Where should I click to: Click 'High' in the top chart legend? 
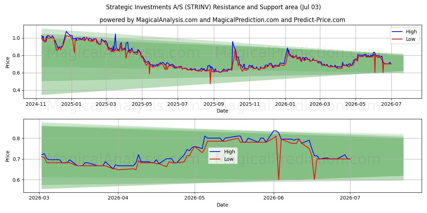click(x=412, y=32)
